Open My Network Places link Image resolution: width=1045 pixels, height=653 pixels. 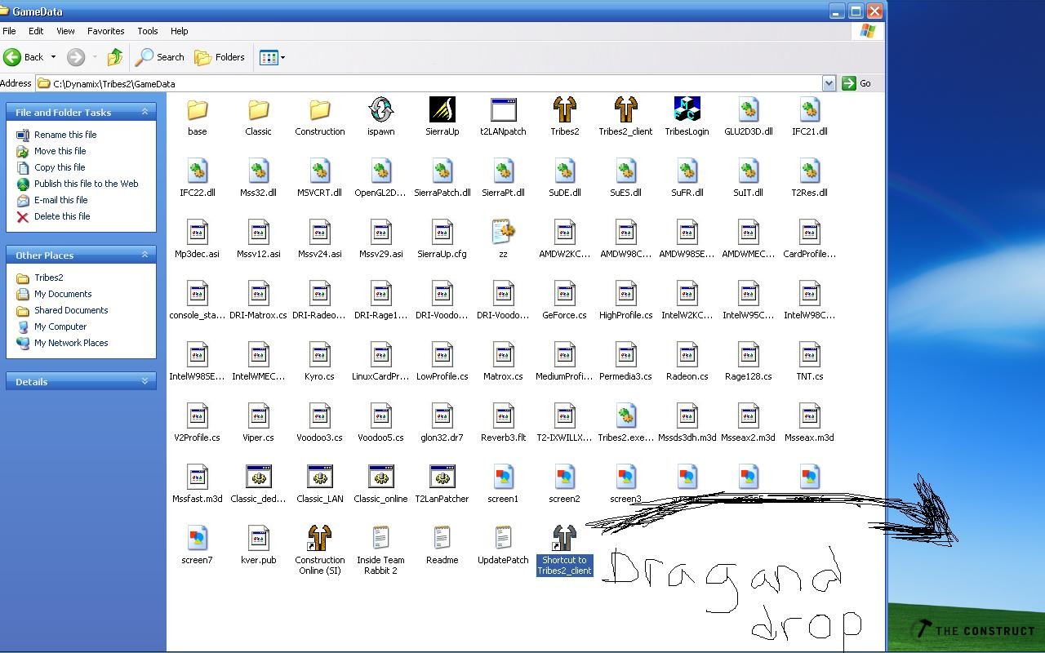pyautogui.click(x=71, y=343)
